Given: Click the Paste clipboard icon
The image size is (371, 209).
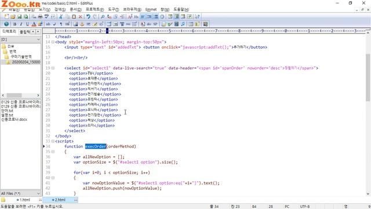Looking at the screenshot, I should tap(74, 17).
